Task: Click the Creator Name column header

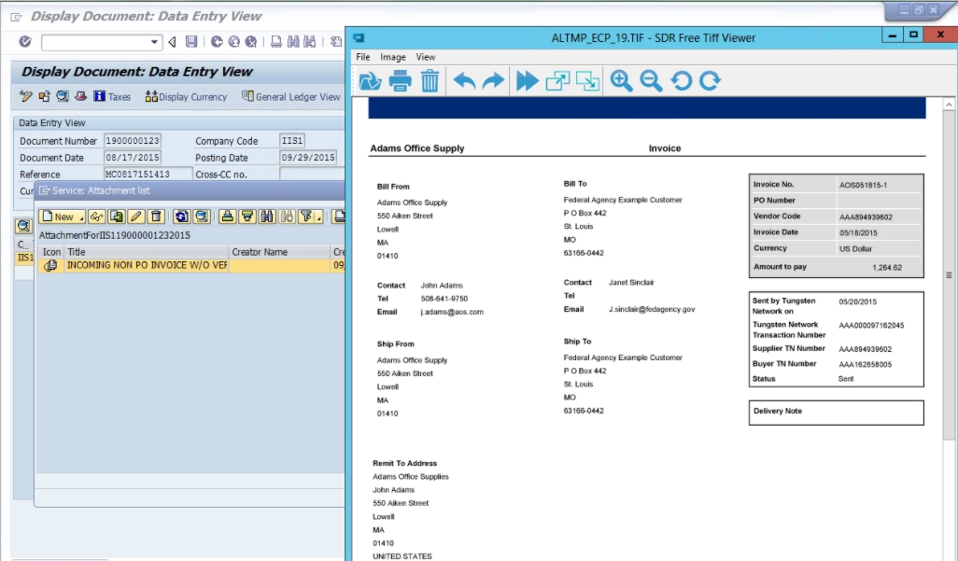Action: point(280,252)
